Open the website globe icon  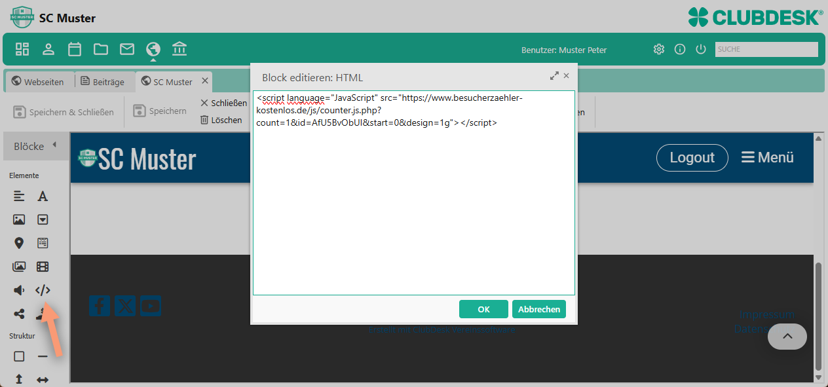point(153,49)
